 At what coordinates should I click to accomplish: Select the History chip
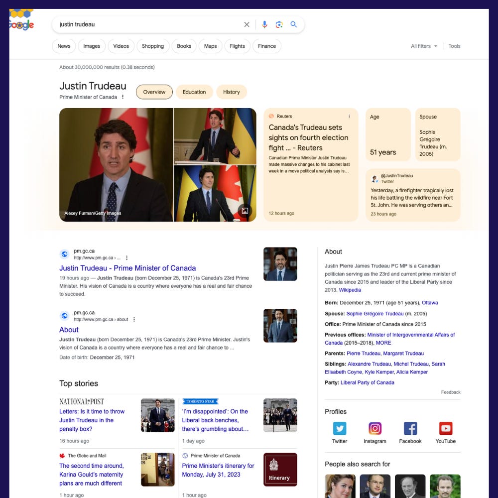tap(231, 92)
